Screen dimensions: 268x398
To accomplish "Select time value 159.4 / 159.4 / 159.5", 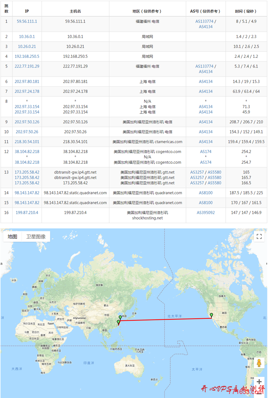I will 246,142.
